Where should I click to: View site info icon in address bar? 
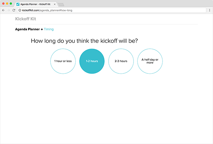point(20,10)
